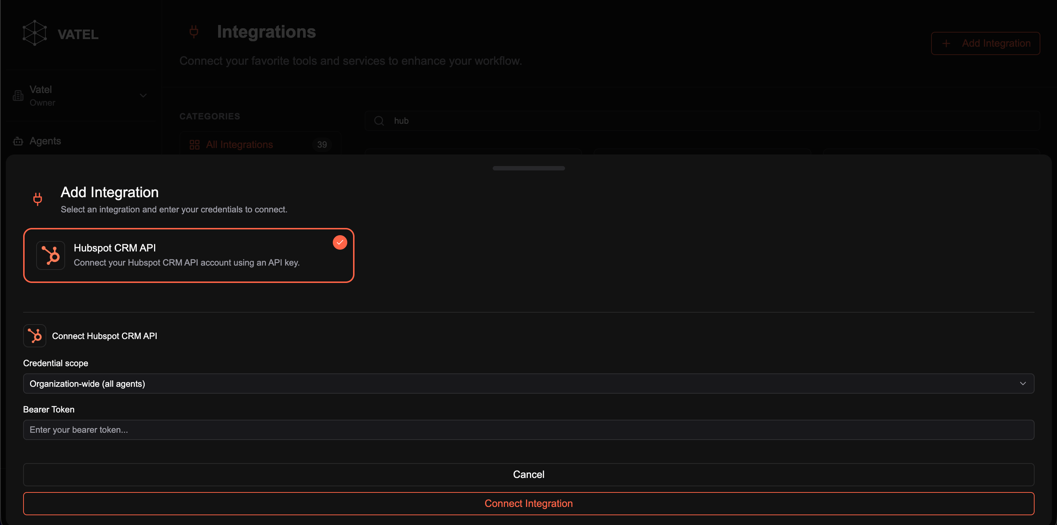This screenshot has width=1057, height=525.
Task: Click the 'Connect Hubspot CRM API' heading text
Action: point(105,336)
